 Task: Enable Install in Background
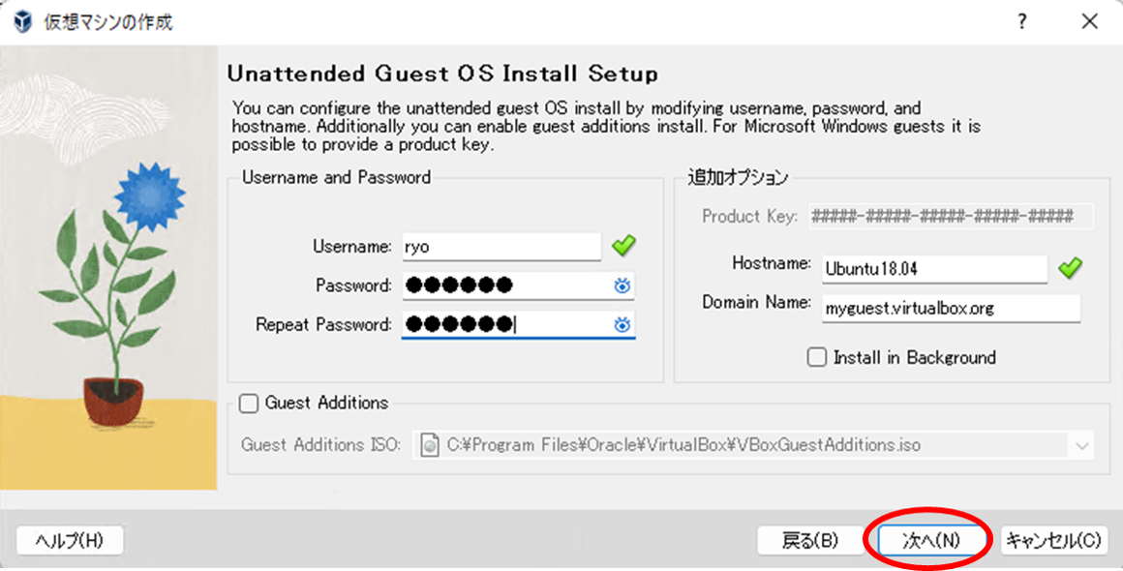pyautogui.click(x=816, y=357)
